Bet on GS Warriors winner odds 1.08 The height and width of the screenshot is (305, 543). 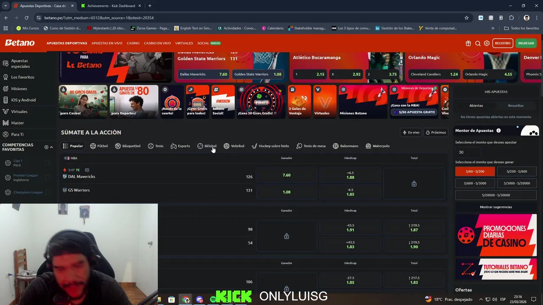[x=287, y=192]
